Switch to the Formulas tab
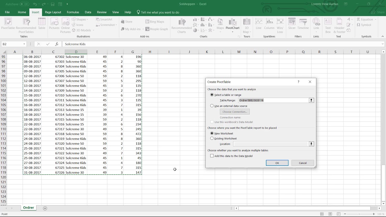Viewport: 386px width, 217px height. pyautogui.click(x=73, y=12)
